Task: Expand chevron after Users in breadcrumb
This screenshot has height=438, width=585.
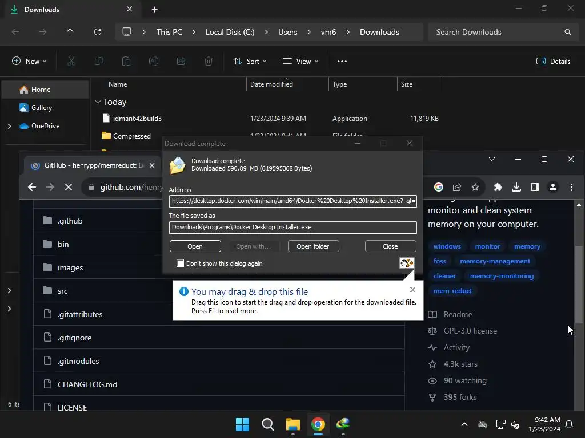Action: click(x=309, y=32)
